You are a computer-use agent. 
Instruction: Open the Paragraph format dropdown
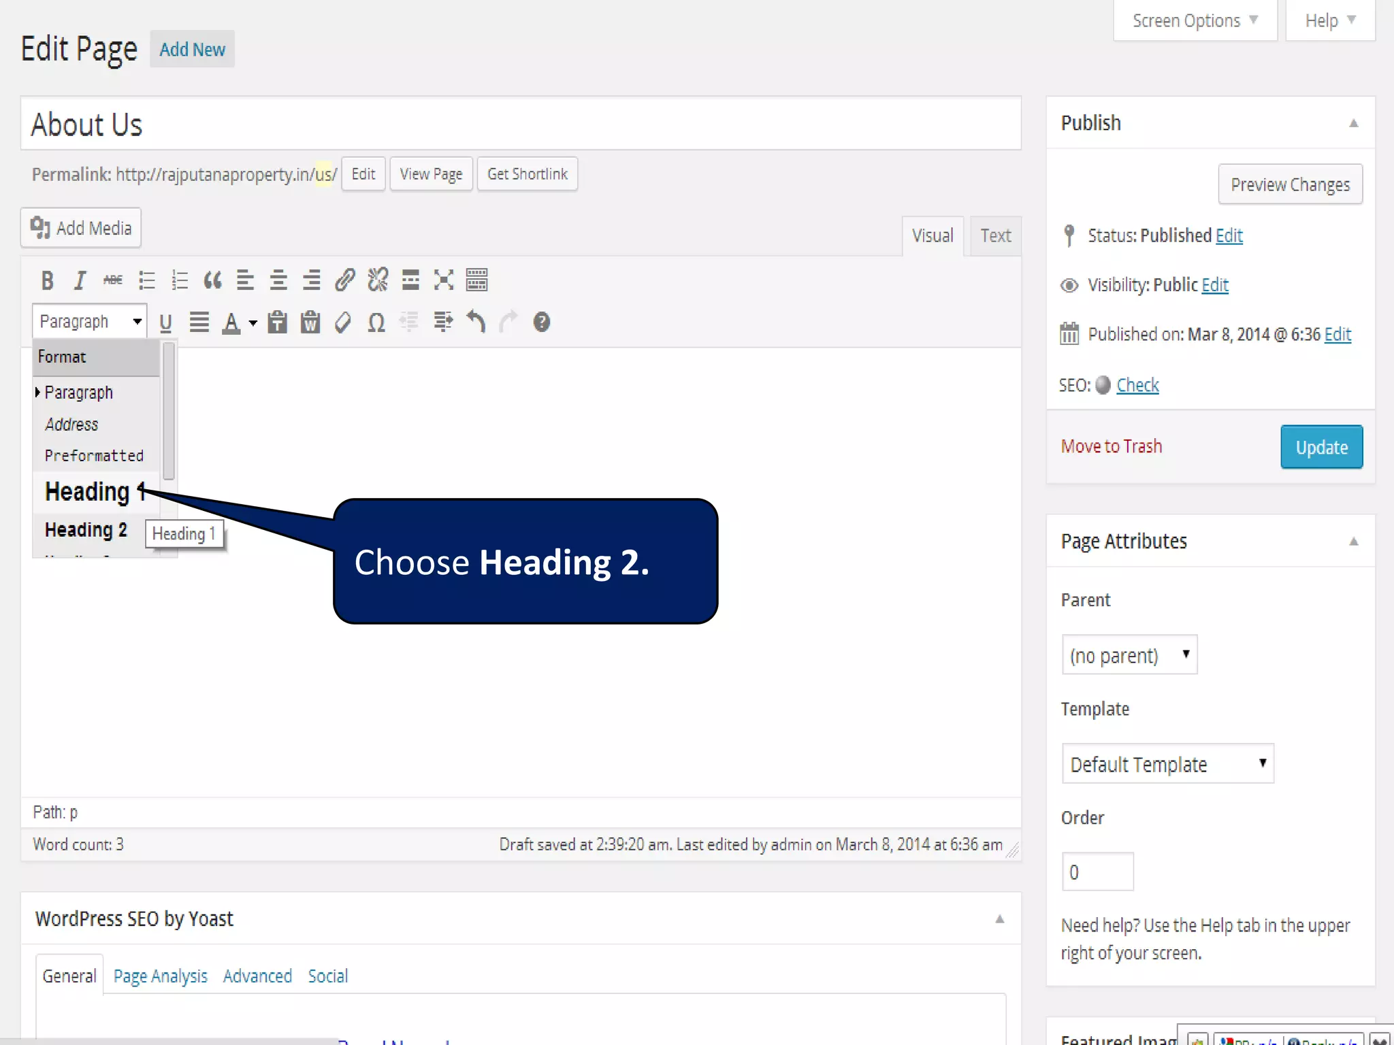pyautogui.click(x=89, y=322)
